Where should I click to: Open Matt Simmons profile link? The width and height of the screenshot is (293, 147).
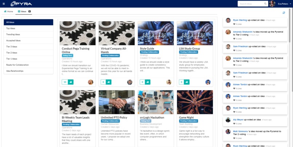[240, 131]
